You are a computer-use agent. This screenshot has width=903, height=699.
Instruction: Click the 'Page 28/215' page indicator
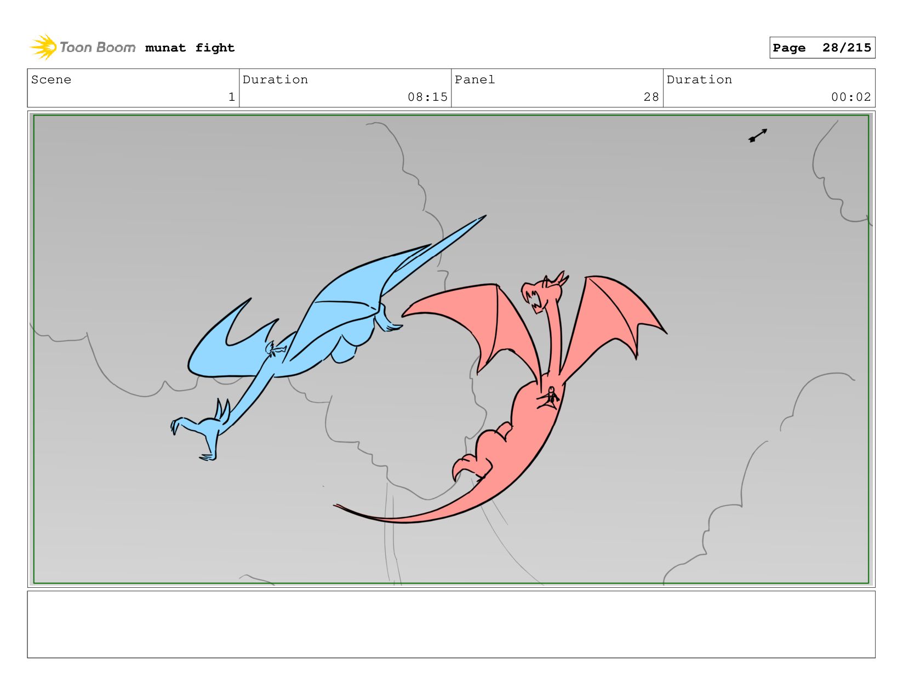click(x=822, y=48)
